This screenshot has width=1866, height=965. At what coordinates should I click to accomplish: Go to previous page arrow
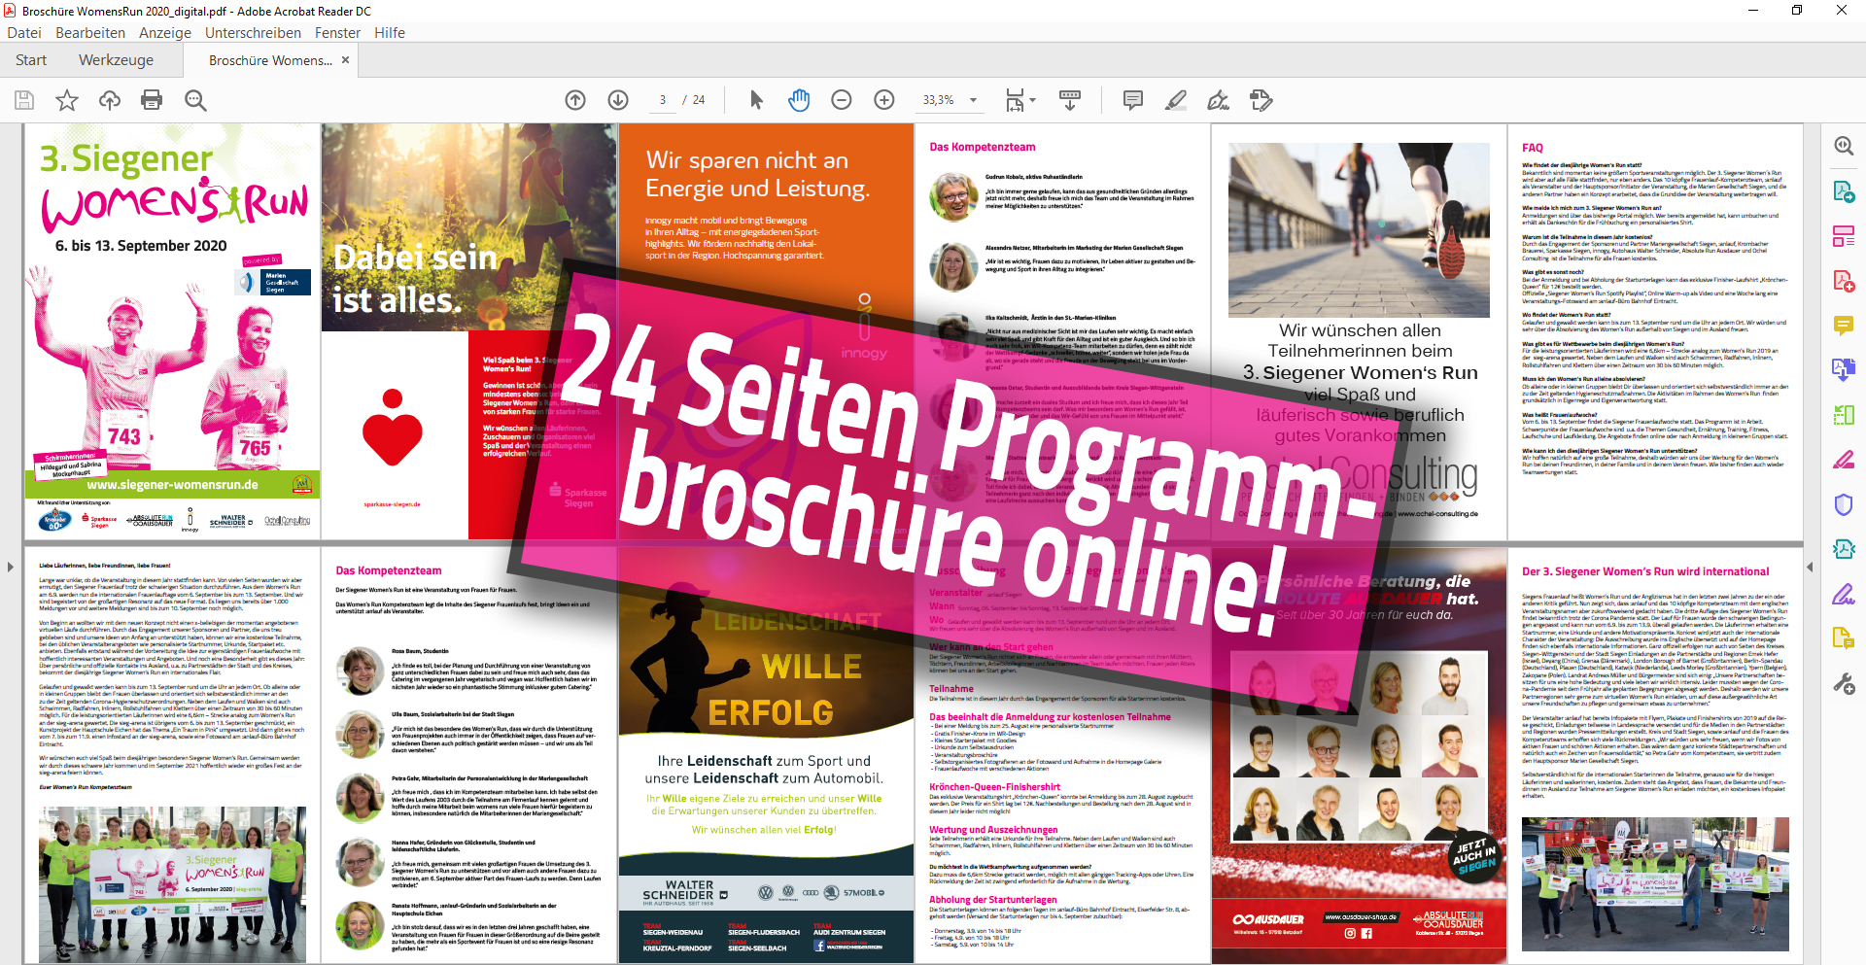tap(575, 100)
